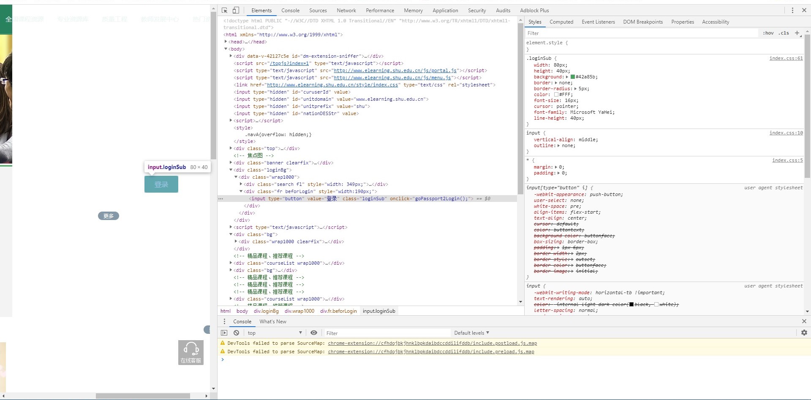Click the page's horizontal scrollbar thumb

tap(143, 396)
